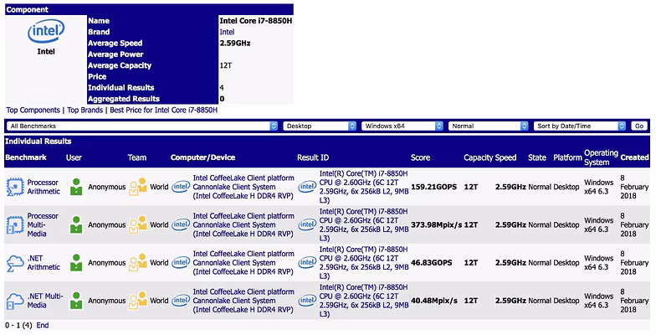Open the Windows x64 dropdown
Viewport: 656px width, 335px height.
point(402,126)
